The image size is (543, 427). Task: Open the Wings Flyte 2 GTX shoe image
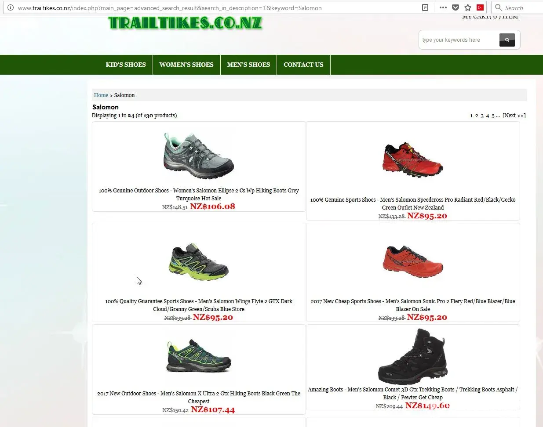(199, 261)
